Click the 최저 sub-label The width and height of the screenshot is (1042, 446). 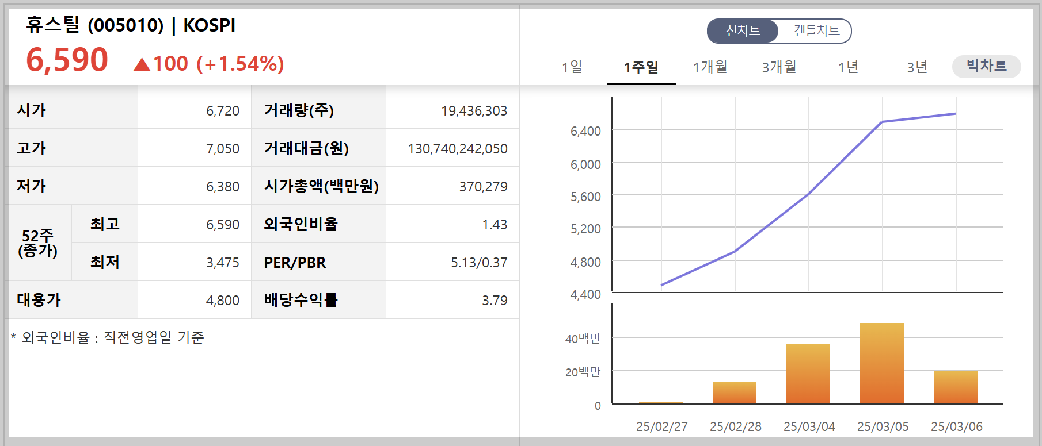pos(105,262)
